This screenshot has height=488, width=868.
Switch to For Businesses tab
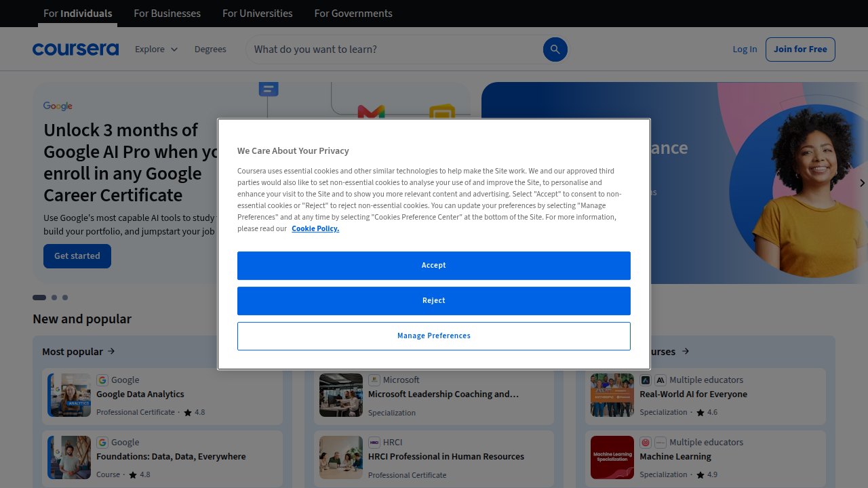coord(167,14)
